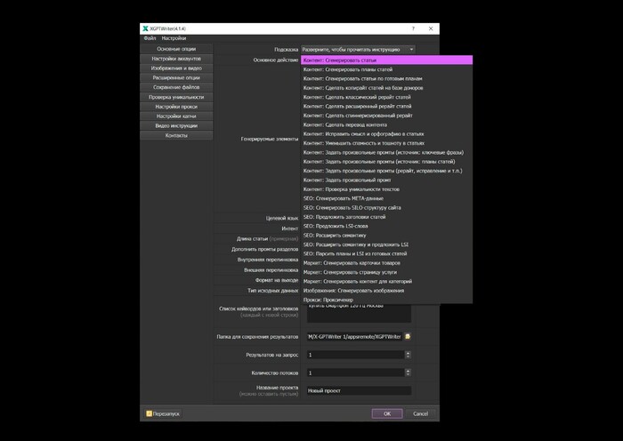Open Настройки прокси section
The height and width of the screenshot is (441, 623).
pos(176,107)
